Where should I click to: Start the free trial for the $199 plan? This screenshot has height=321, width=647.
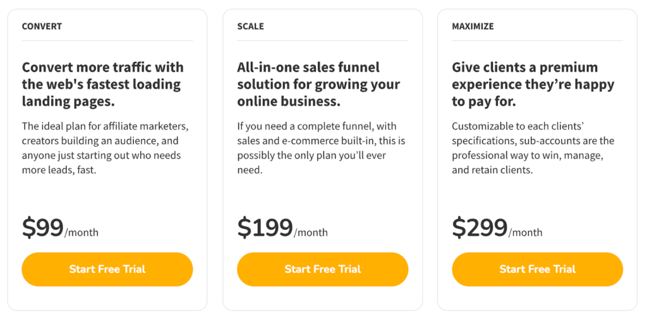coord(322,269)
